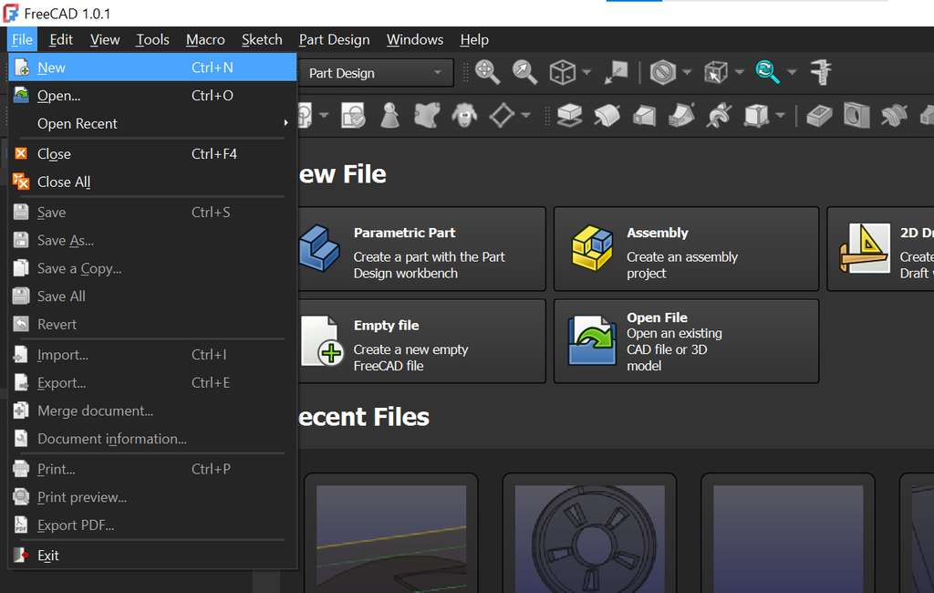Click the Pad tool icon
This screenshot has height=593, width=934.
(x=570, y=115)
